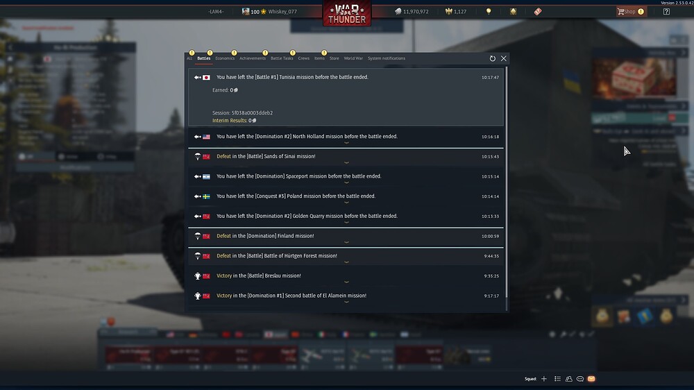Select the Finland Domination defeat entry

coord(346,237)
